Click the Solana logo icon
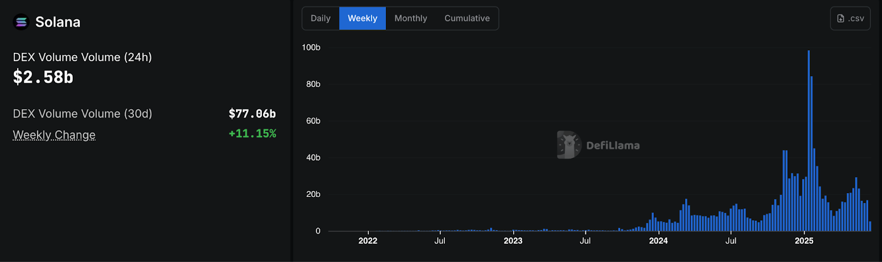Image resolution: width=882 pixels, height=262 pixels. point(21,22)
